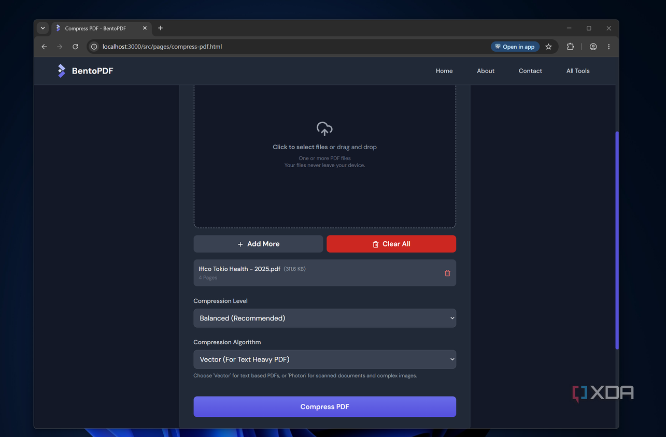Screen dimensions: 666x437
Task: Open a new browser tab
Action: [x=160, y=28]
